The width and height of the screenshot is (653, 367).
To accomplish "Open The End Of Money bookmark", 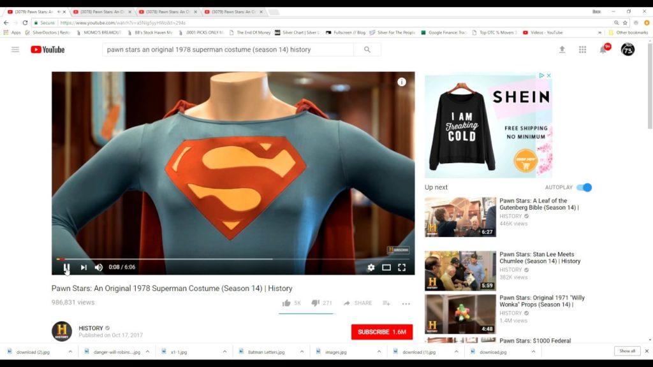I will tap(250, 32).
